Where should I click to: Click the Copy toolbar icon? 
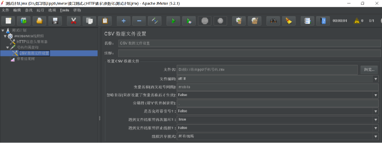click(89, 21)
